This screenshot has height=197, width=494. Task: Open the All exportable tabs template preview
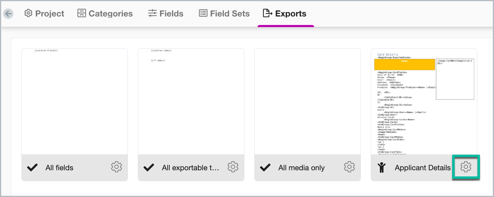191,101
